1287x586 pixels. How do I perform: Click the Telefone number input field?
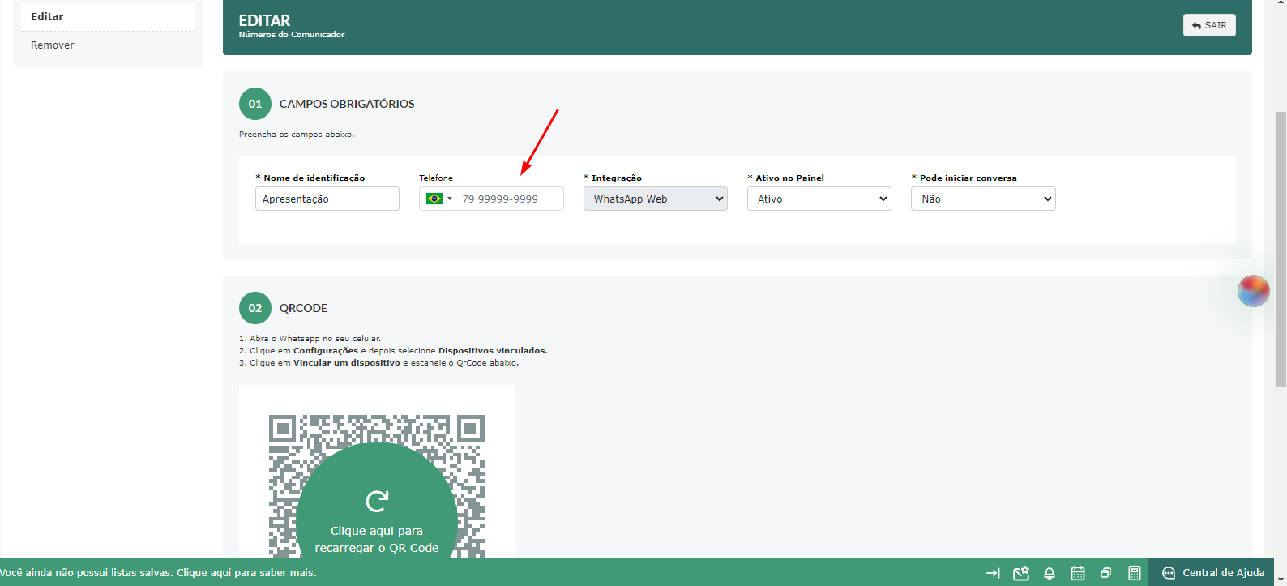click(510, 199)
